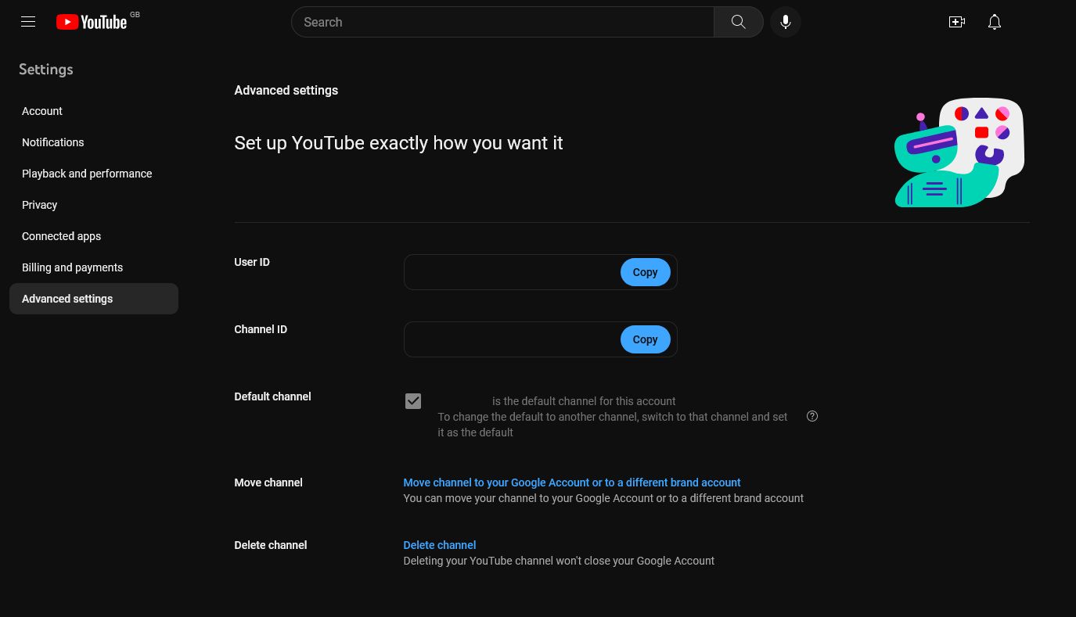Image resolution: width=1076 pixels, height=617 pixels.
Task: Copy the User ID
Action: (645, 272)
